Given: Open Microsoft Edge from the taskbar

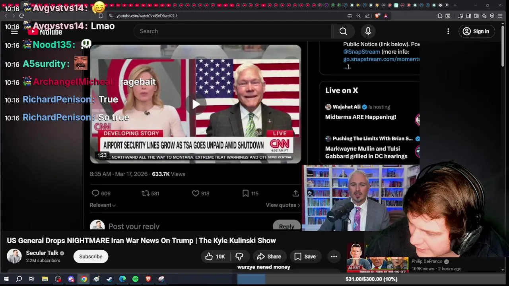Looking at the screenshot, I should click(x=122, y=279).
